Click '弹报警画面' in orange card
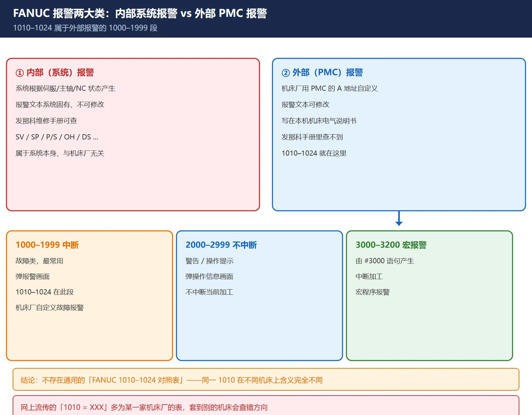 click(x=33, y=277)
